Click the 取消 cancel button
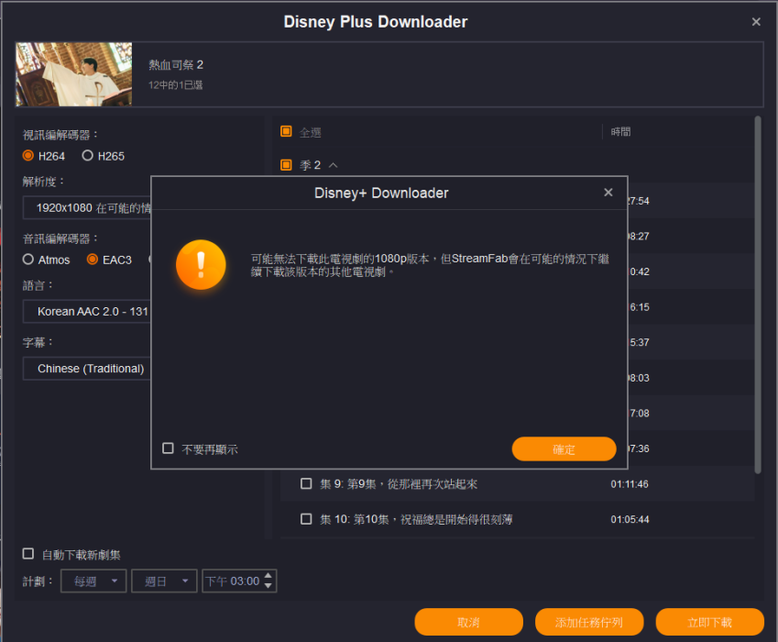This screenshot has height=642, width=778. tap(468, 622)
